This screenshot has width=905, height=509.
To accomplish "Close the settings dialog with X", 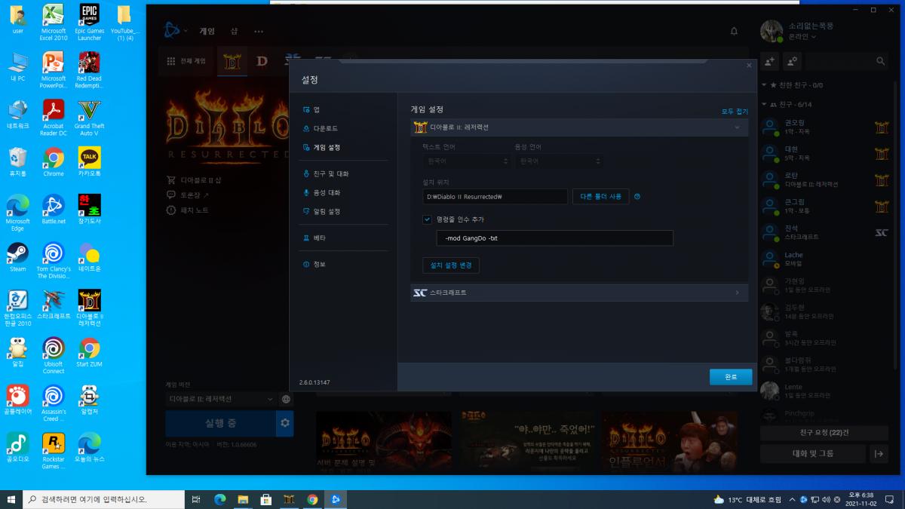I will 749,66.
